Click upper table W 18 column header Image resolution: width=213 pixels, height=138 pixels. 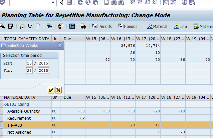(x=173, y=39)
